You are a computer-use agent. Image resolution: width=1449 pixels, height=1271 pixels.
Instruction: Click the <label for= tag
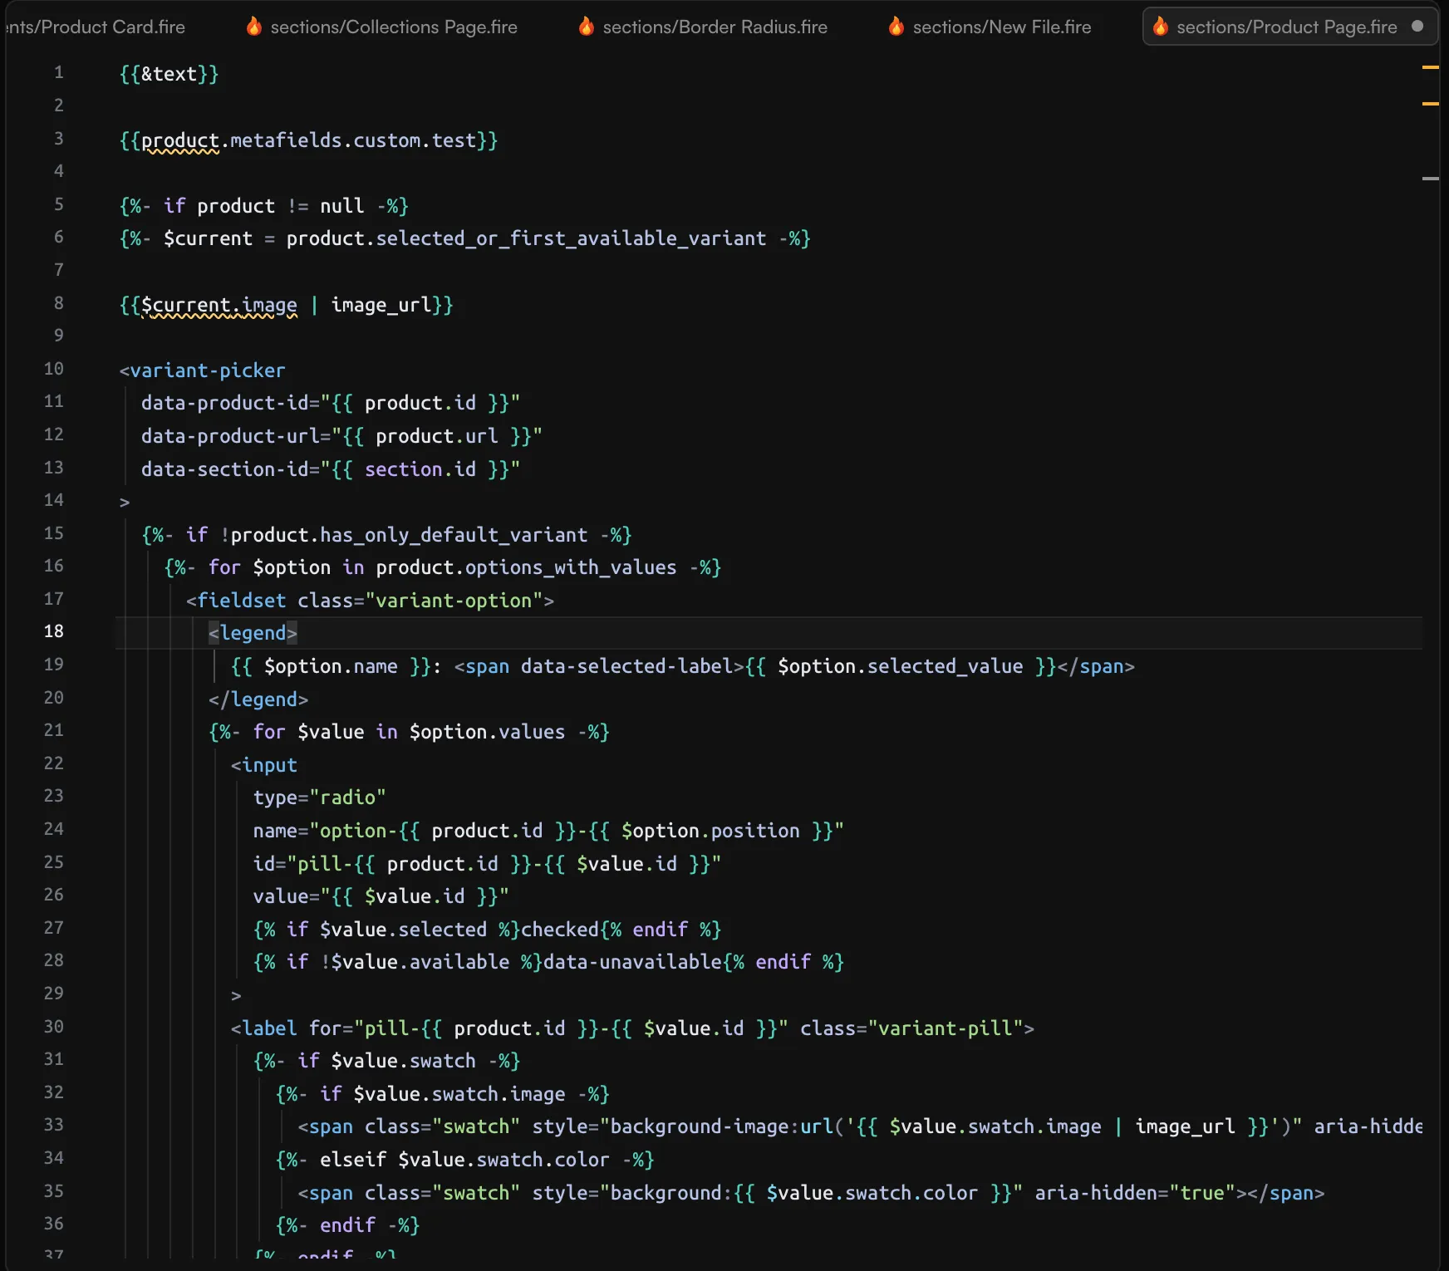click(x=292, y=1028)
